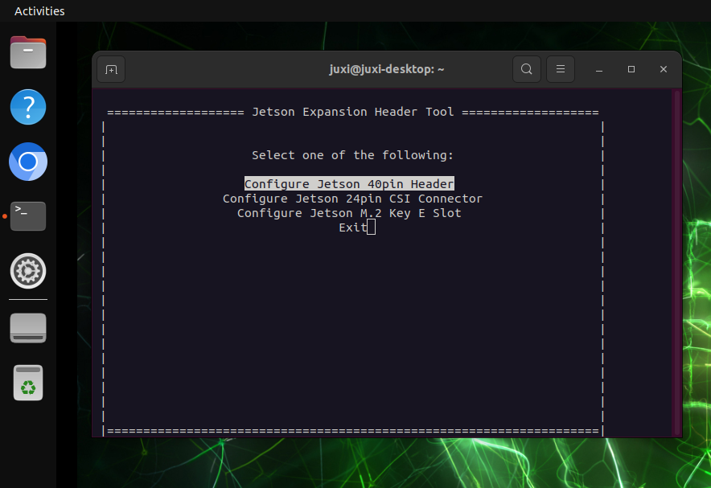Launch Chromium browser from the dock
The height and width of the screenshot is (488, 711).
point(28,162)
